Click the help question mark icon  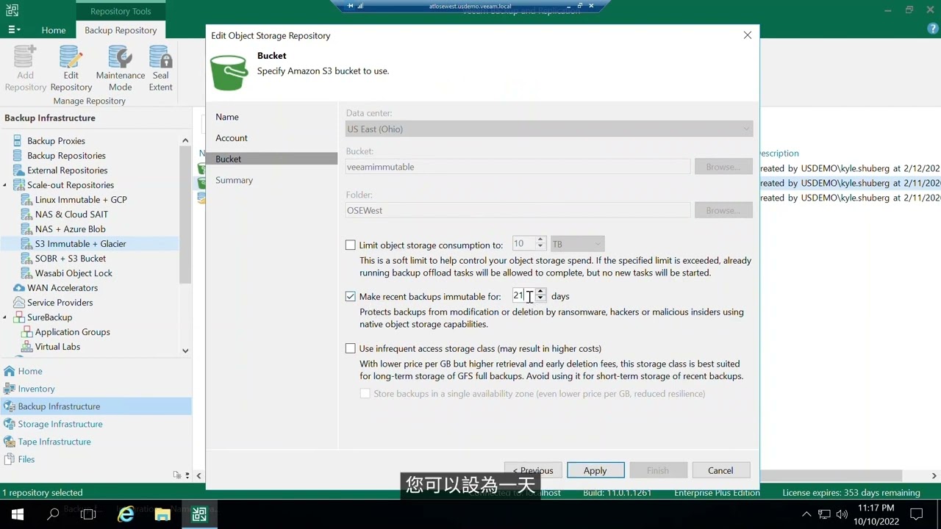[x=933, y=29]
